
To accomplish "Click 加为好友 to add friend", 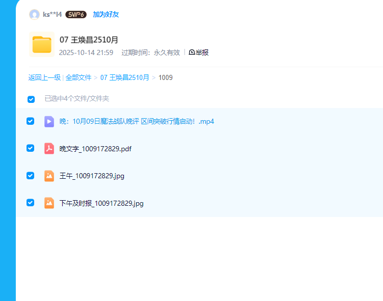I will click(106, 14).
